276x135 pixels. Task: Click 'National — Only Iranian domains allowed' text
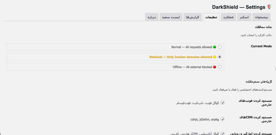[x=181, y=57]
